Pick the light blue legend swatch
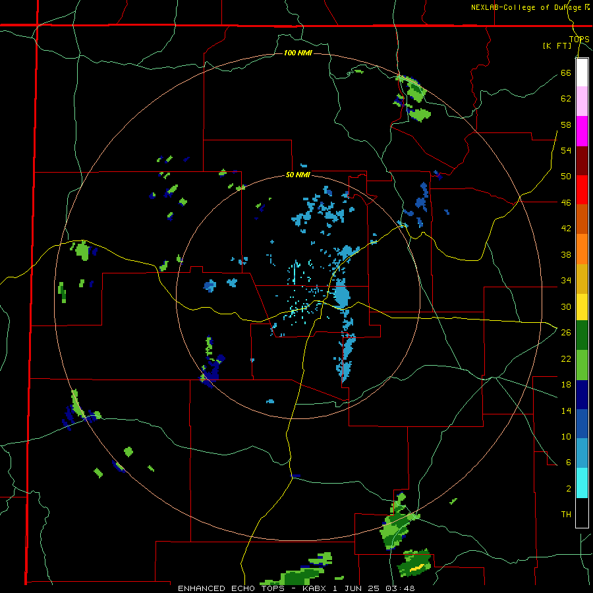Viewport: 593px width, 593px height. pos(582,453)
